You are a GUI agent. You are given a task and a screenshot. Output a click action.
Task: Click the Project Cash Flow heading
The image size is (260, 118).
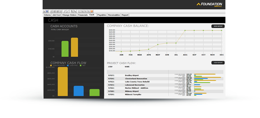(x=122, y=63)
